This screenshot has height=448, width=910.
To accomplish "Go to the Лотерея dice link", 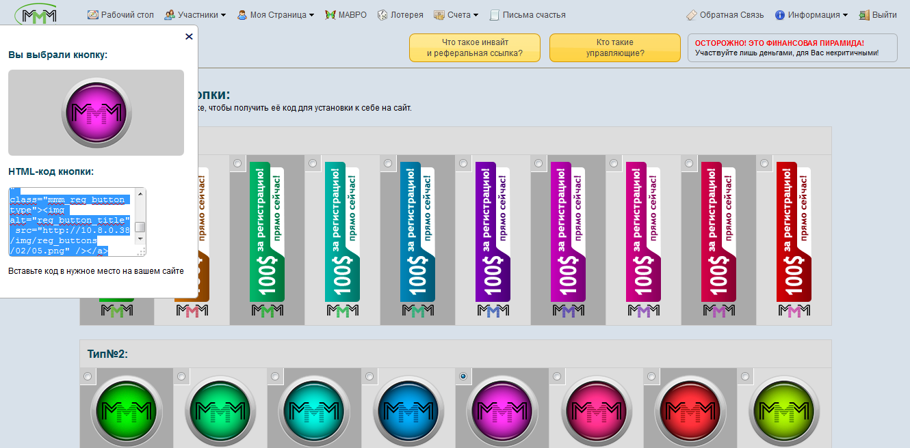I will [x=400, y=15].
